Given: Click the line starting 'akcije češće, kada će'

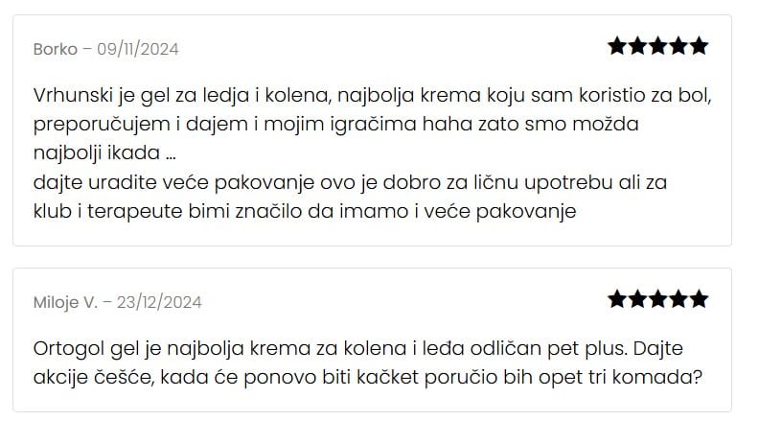Looking at the screenshot, I should (367, 378).
